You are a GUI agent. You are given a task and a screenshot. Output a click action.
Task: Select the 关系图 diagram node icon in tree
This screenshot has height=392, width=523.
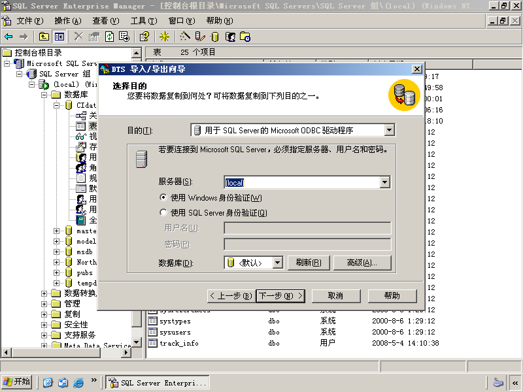coord(80,116)
